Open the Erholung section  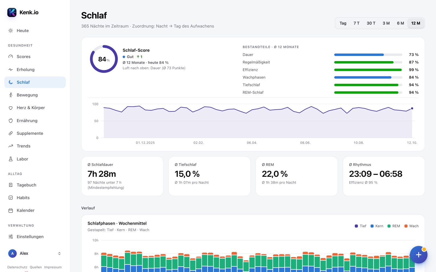point(35,70)
